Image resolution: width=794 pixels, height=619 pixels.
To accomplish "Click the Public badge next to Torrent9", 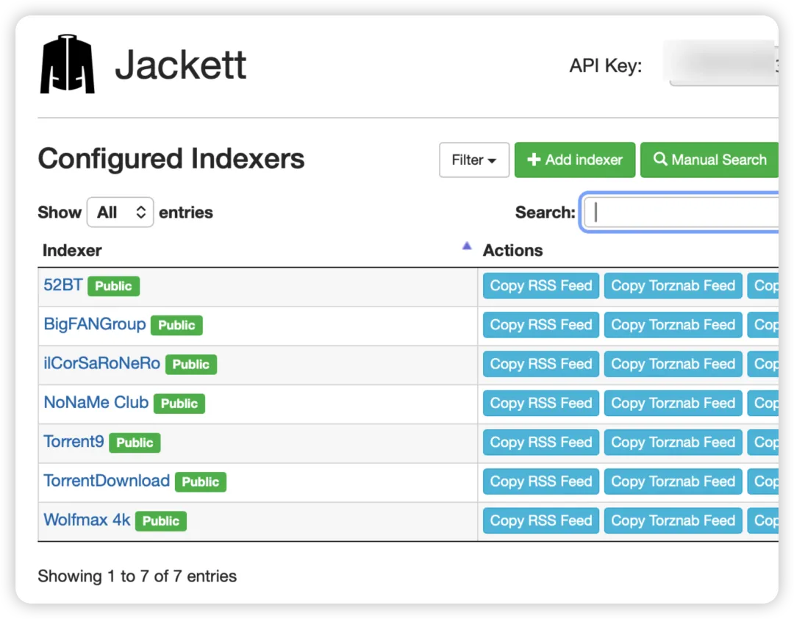I will pos(135,443).
